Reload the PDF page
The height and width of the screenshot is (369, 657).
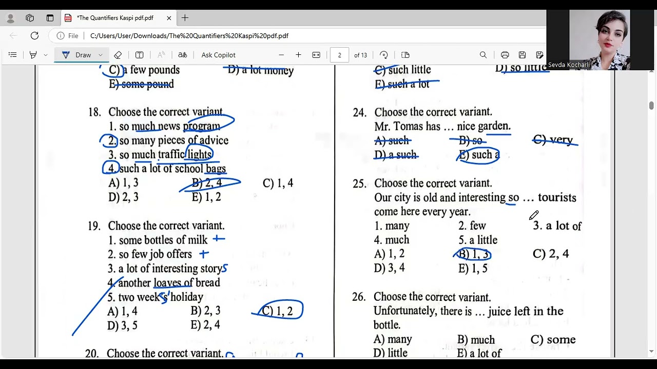34,36
